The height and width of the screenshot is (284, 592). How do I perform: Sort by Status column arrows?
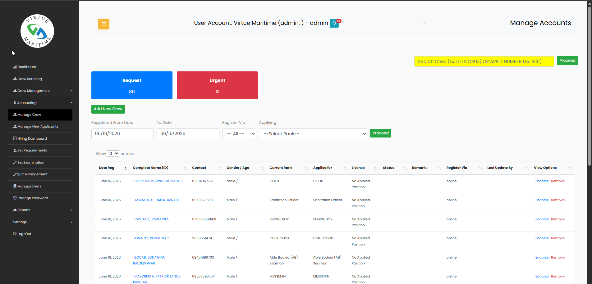(x=405, y=168)
